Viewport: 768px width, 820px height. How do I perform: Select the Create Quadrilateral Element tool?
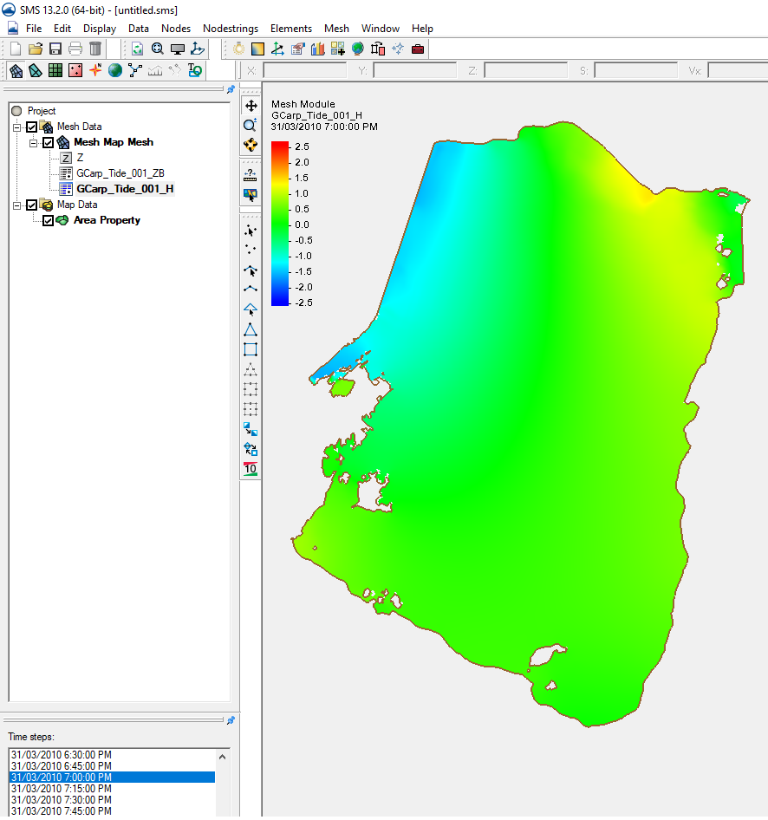251,349
